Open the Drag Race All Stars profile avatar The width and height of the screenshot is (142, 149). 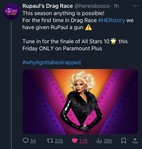(11, 12)
